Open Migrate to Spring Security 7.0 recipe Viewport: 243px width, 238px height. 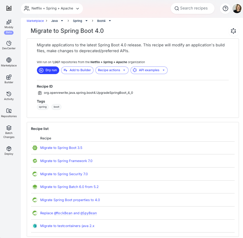[64, 174]
